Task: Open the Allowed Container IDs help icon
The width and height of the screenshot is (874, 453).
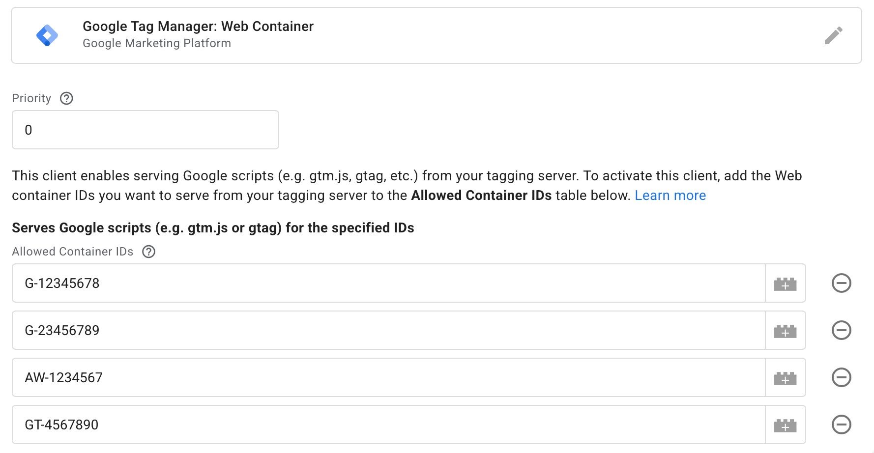Action: (x=148, y=252)
